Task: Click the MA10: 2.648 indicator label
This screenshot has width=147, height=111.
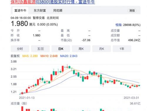Action: click(x=49, y=56)
